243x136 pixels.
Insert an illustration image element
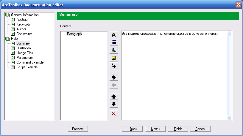coord(114,58)
